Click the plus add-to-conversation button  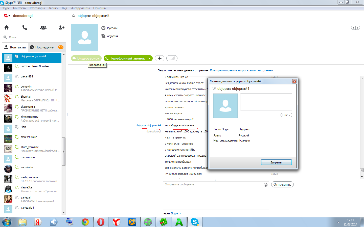point(160,58)
